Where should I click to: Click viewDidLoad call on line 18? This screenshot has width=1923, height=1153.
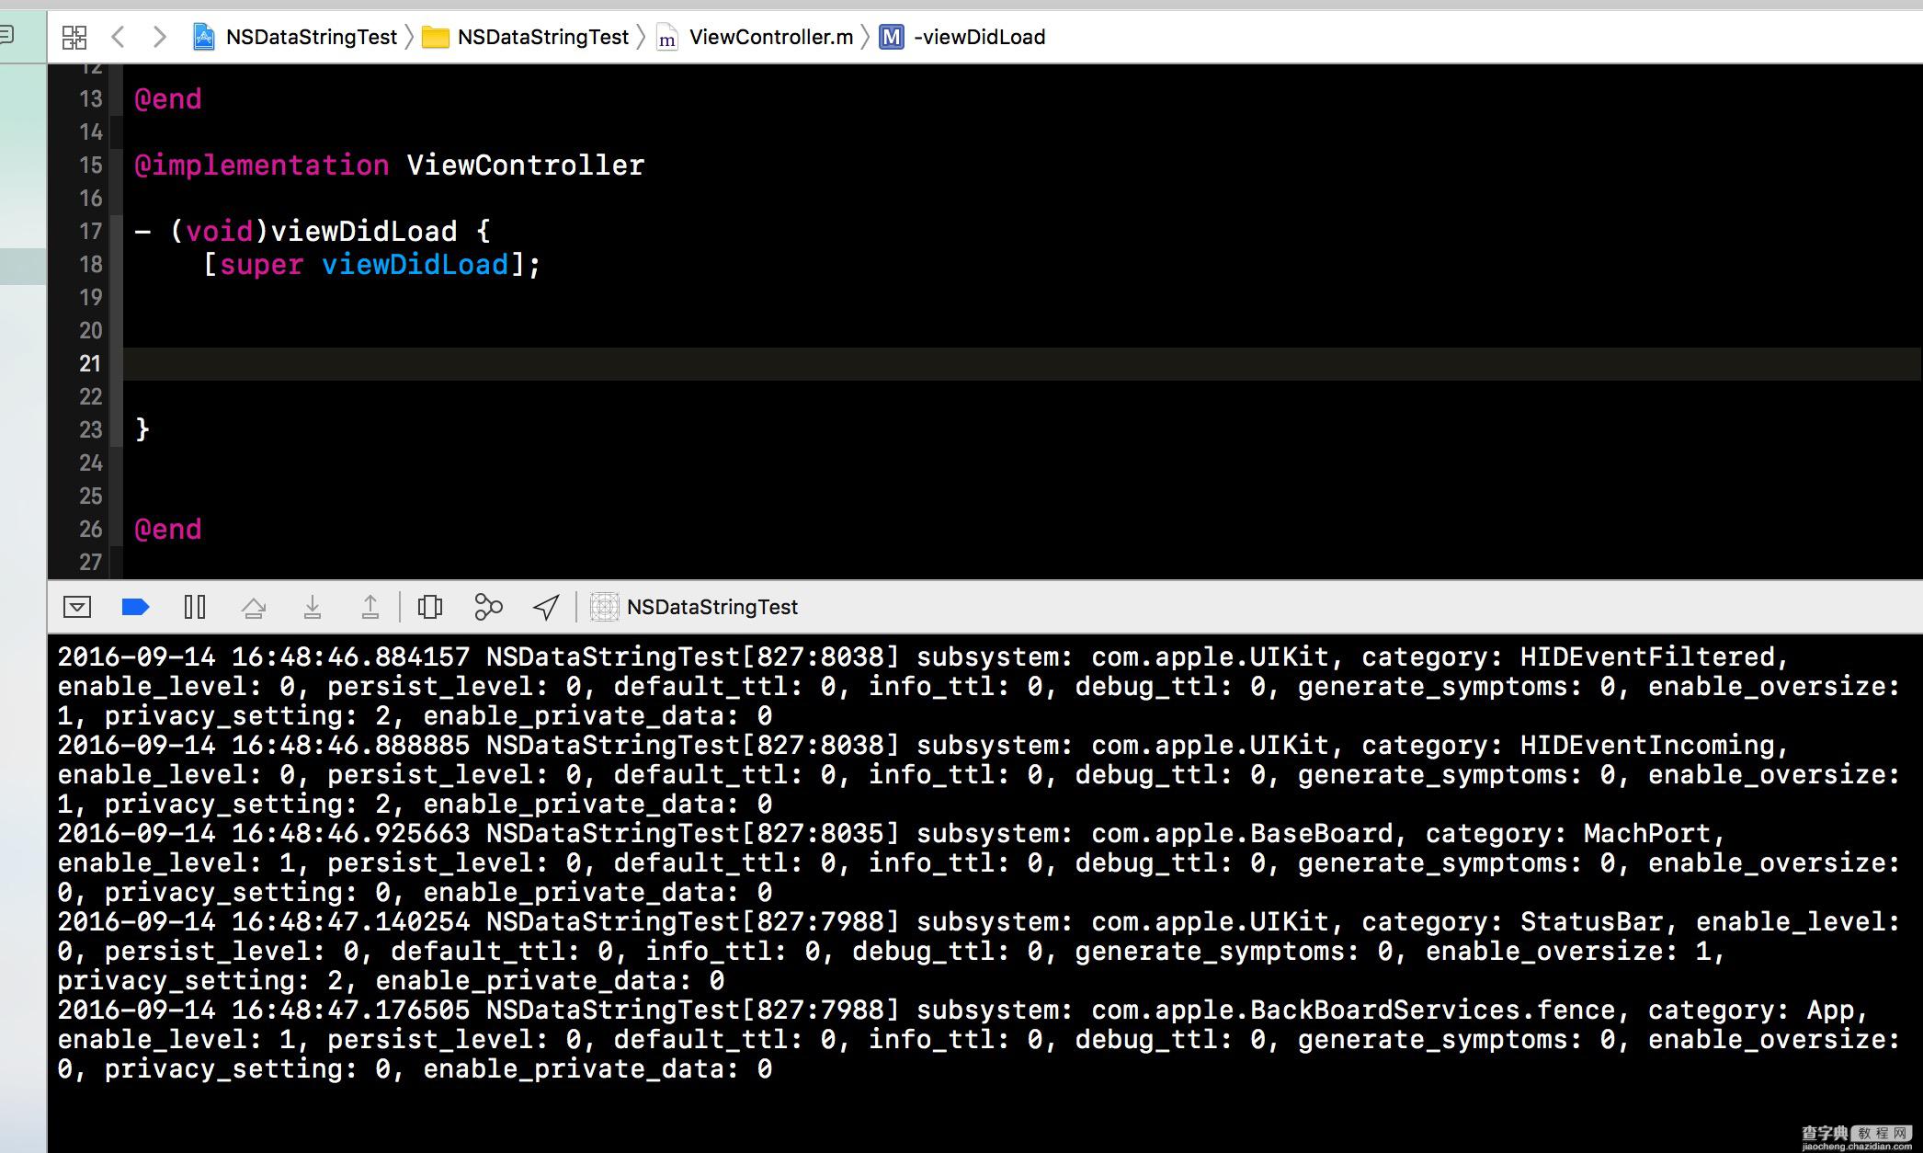tap(415, 265)
